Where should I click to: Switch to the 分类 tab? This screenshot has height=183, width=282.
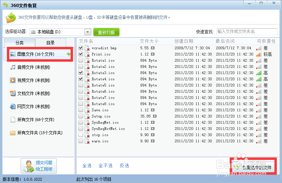pos(19,43)
